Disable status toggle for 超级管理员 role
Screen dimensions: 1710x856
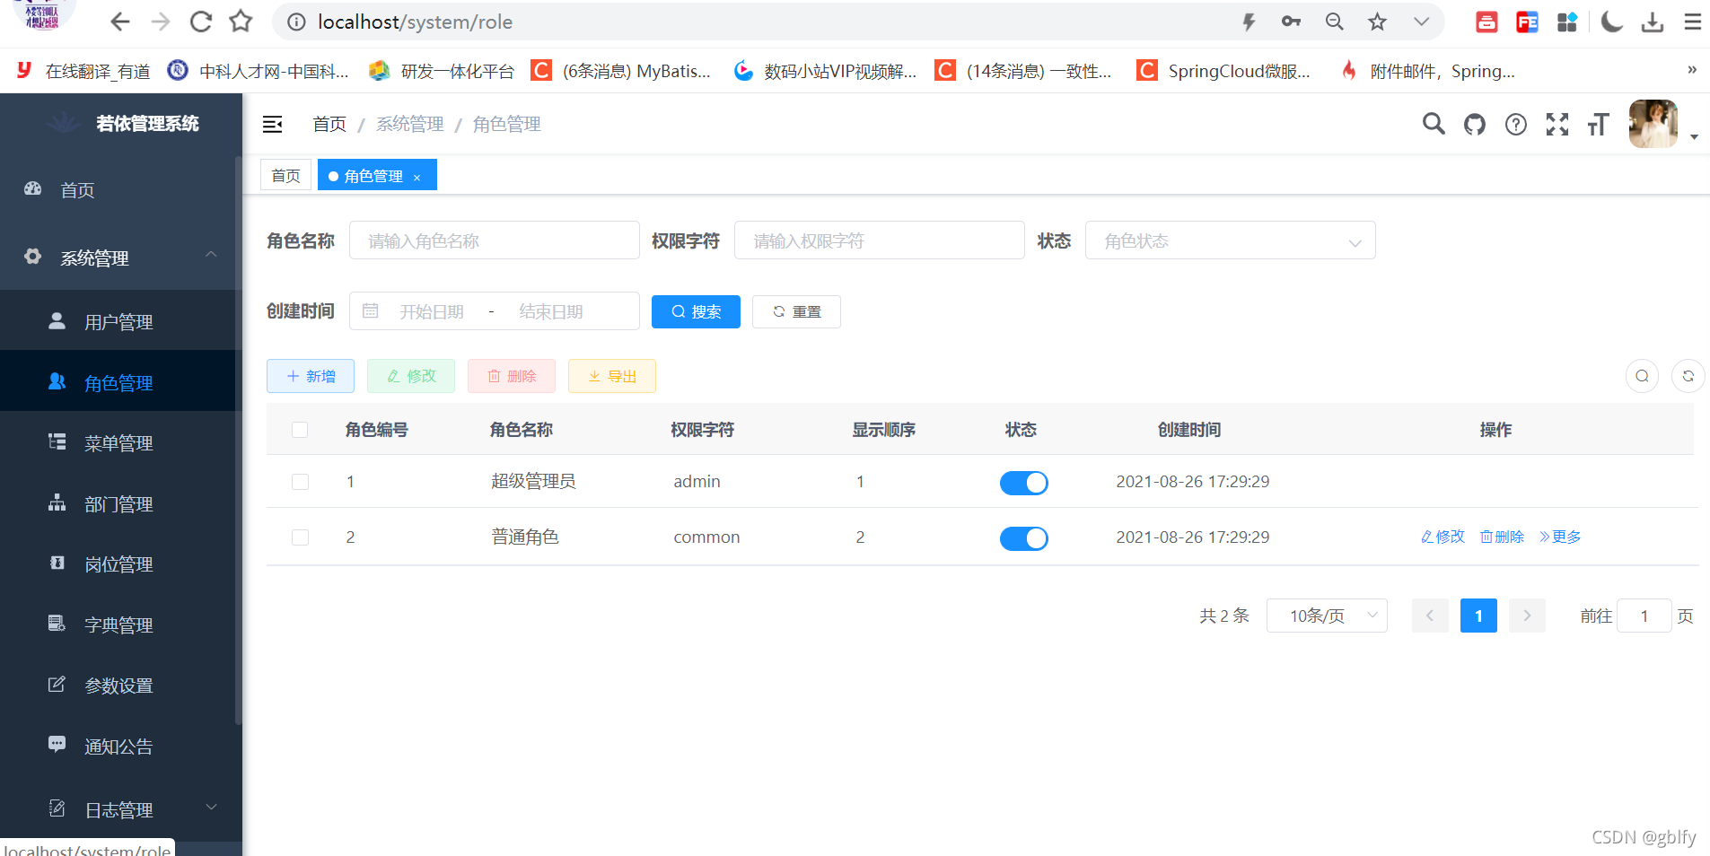point(1023,483)
